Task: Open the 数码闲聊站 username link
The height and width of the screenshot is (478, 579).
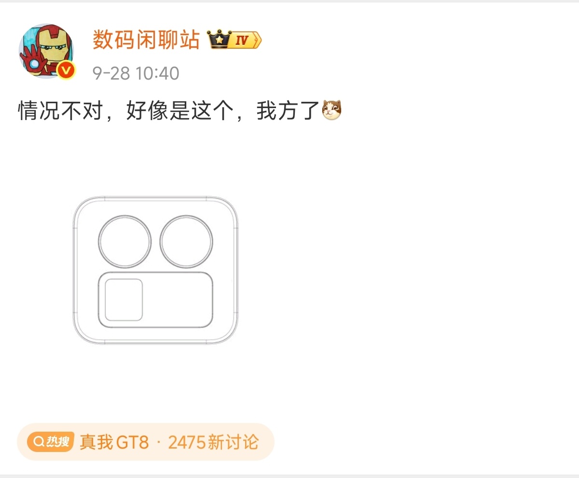Action: 146,40
